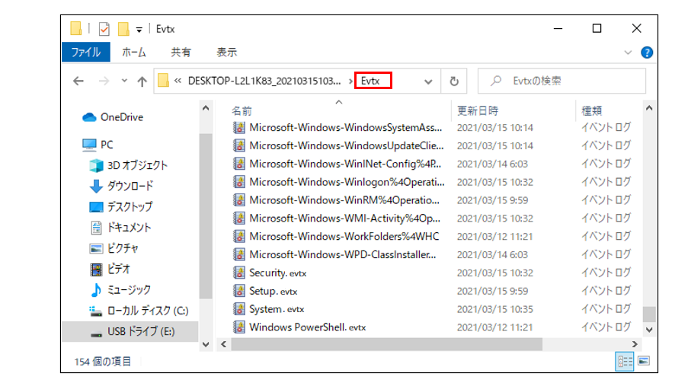Switch to details view icon
Viewport: 675px width, 386px height.
pos(625,361)
